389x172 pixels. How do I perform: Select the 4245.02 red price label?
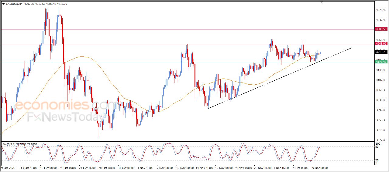pos(381,44)
